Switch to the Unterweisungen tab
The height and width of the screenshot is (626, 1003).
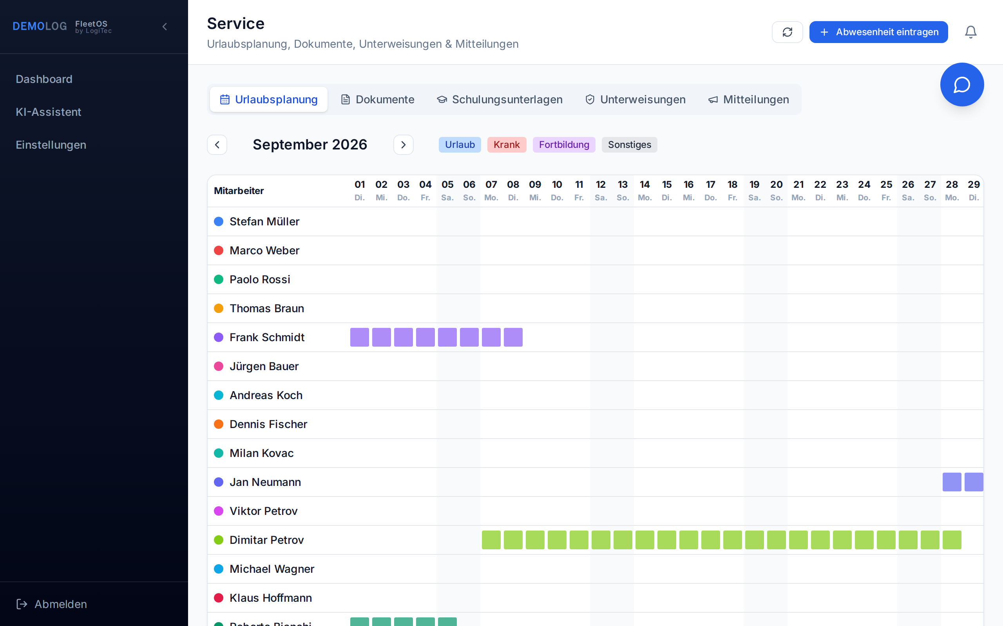tap(635, 99)
